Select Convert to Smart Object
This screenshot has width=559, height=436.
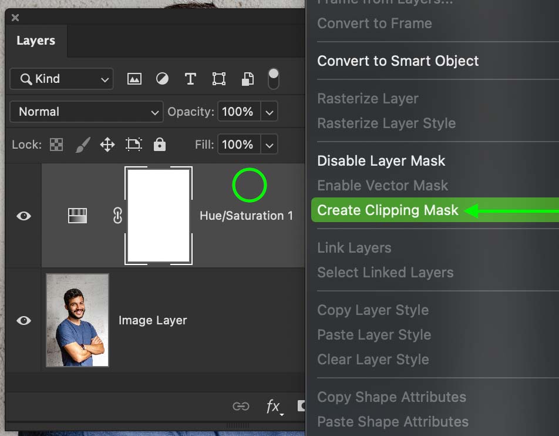pos(398,61)
